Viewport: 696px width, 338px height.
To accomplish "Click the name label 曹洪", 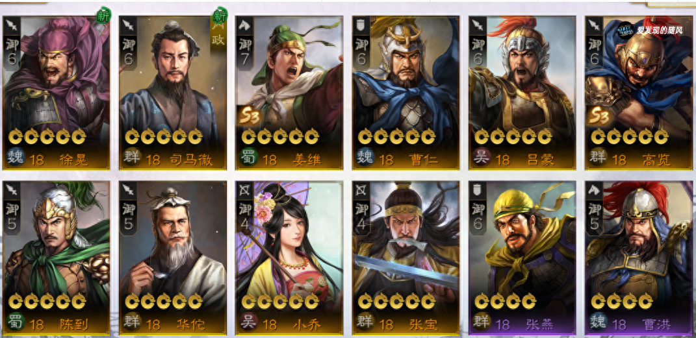I will point(658,325).
